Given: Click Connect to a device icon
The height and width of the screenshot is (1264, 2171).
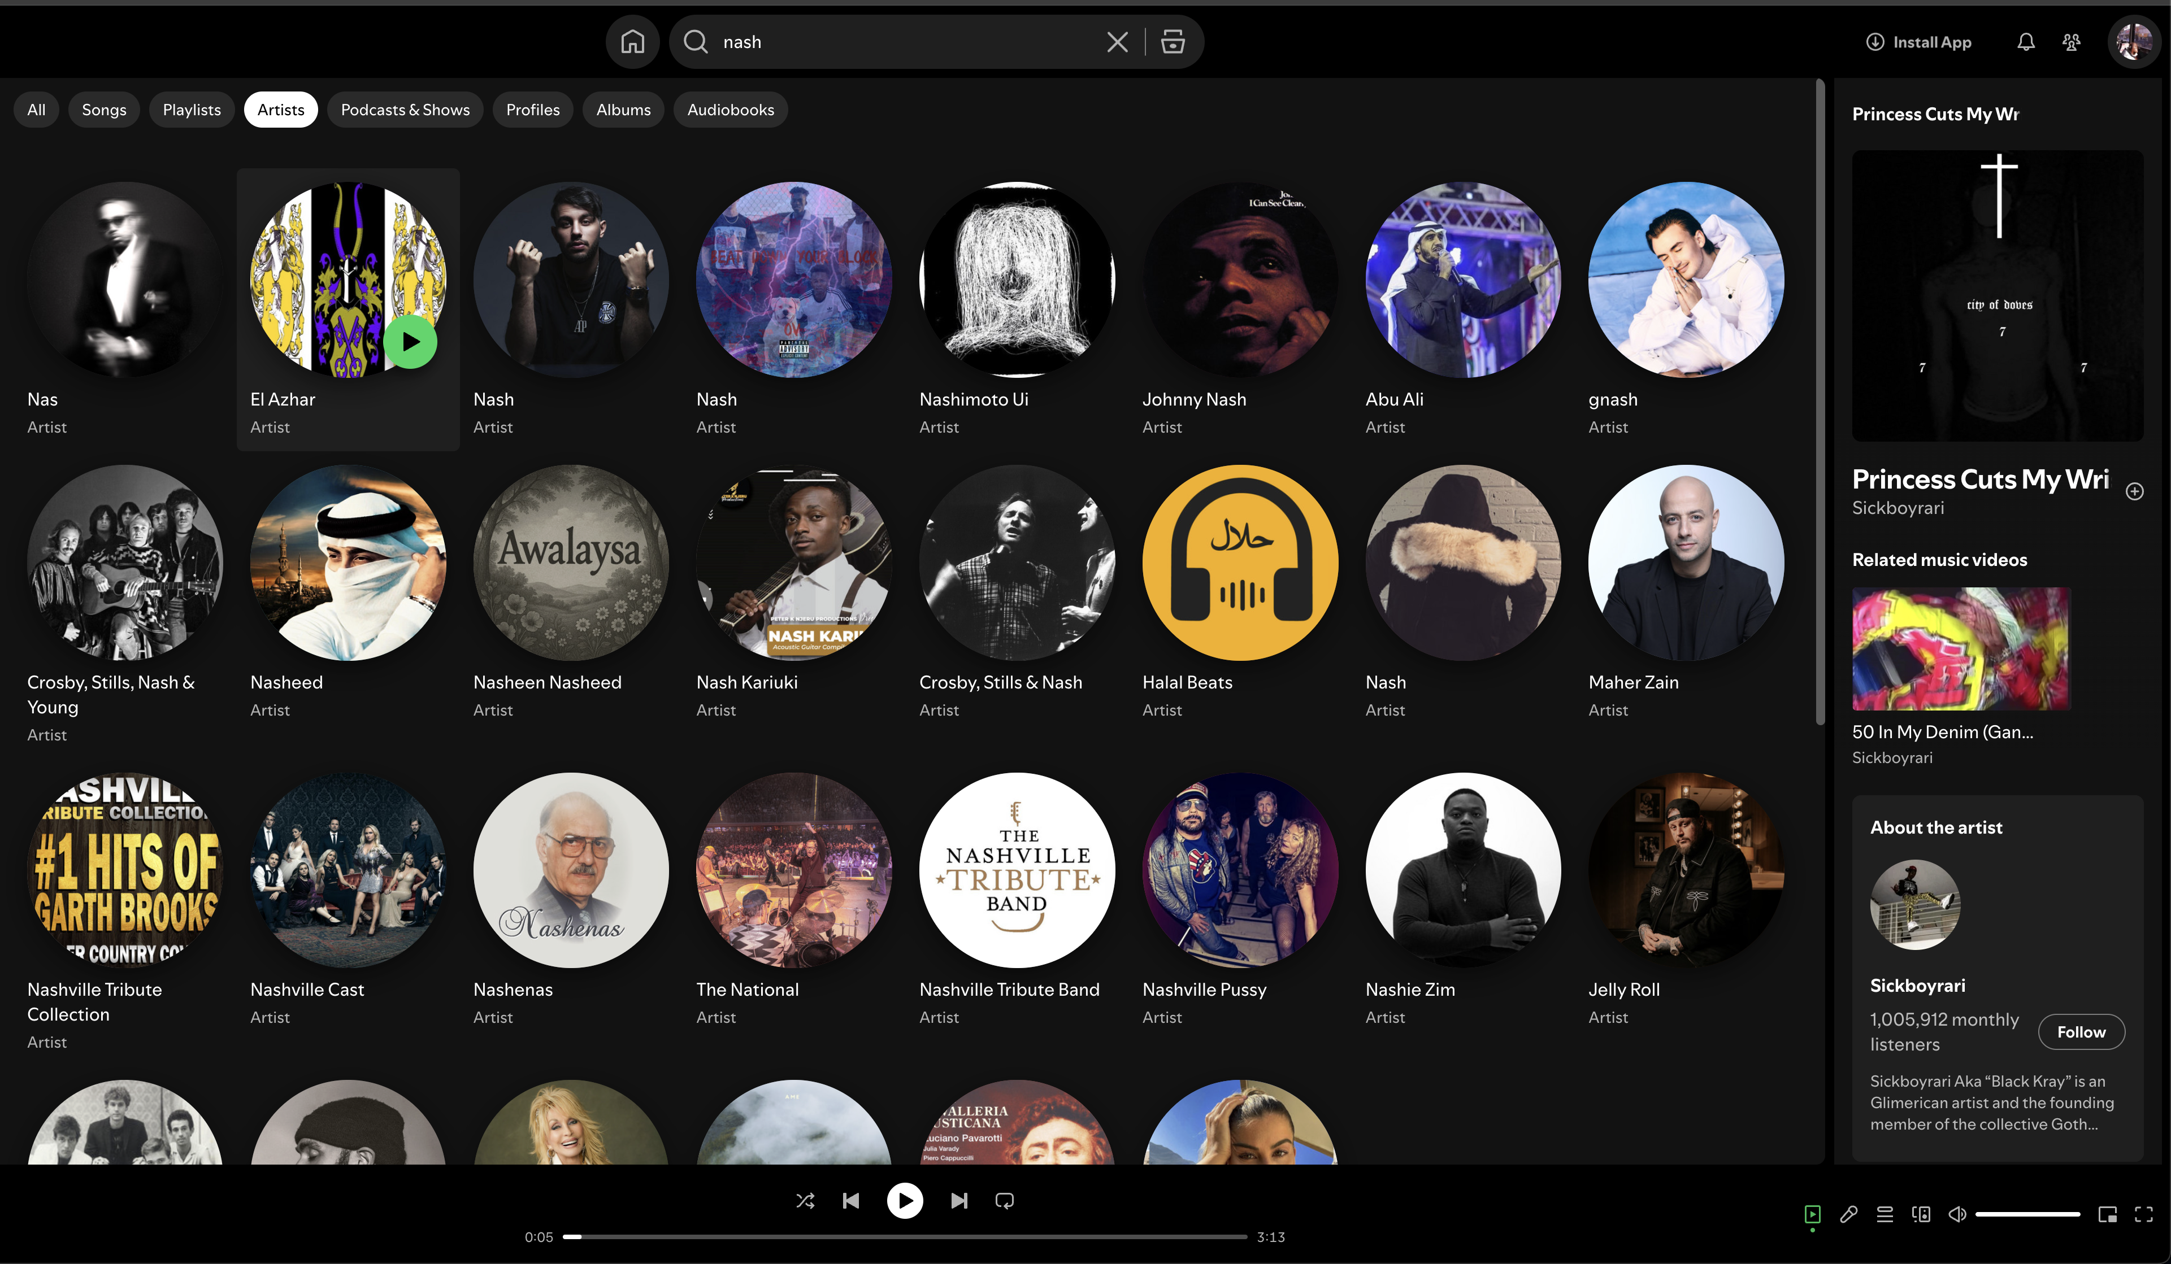Looking at the screenshot, I should [1920, 1214].
